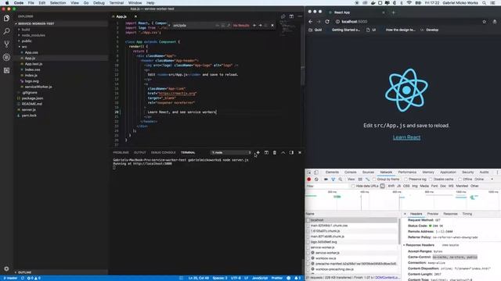Image resolution: width=501 pixels, height=281 pixels.
Task: Bookmark the page with the star icon
Action: pos(484,22)
